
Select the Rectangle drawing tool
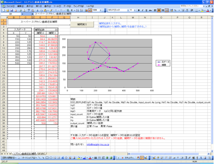(47, 158)
